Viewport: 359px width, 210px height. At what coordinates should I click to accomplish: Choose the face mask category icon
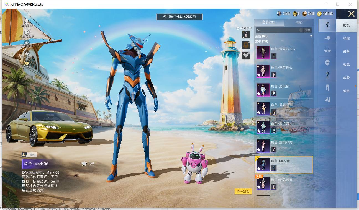[327, 63]
